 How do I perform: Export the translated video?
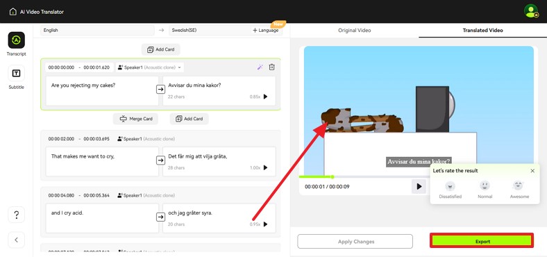(x=482, y=241)
